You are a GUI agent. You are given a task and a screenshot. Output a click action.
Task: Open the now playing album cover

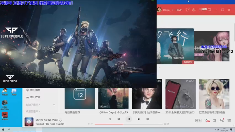(x=29, y=122)
